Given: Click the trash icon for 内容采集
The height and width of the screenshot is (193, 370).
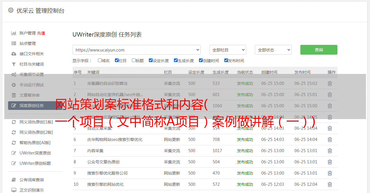Looking at the screenshot, I should click(330, 151).
